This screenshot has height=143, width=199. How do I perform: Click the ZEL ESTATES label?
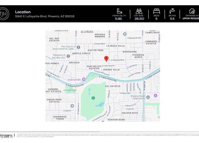[113, 86]
